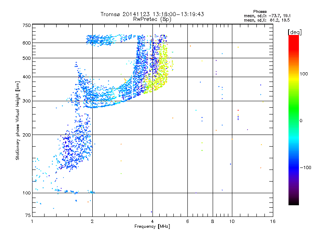Click the x-axis tick label "4"
This screenshot has width=321, height=241.
[152, 221]
